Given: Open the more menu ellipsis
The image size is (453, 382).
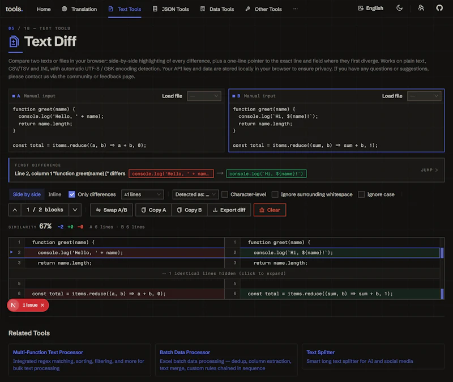Looking at the screenshot, I should point(295,9).
